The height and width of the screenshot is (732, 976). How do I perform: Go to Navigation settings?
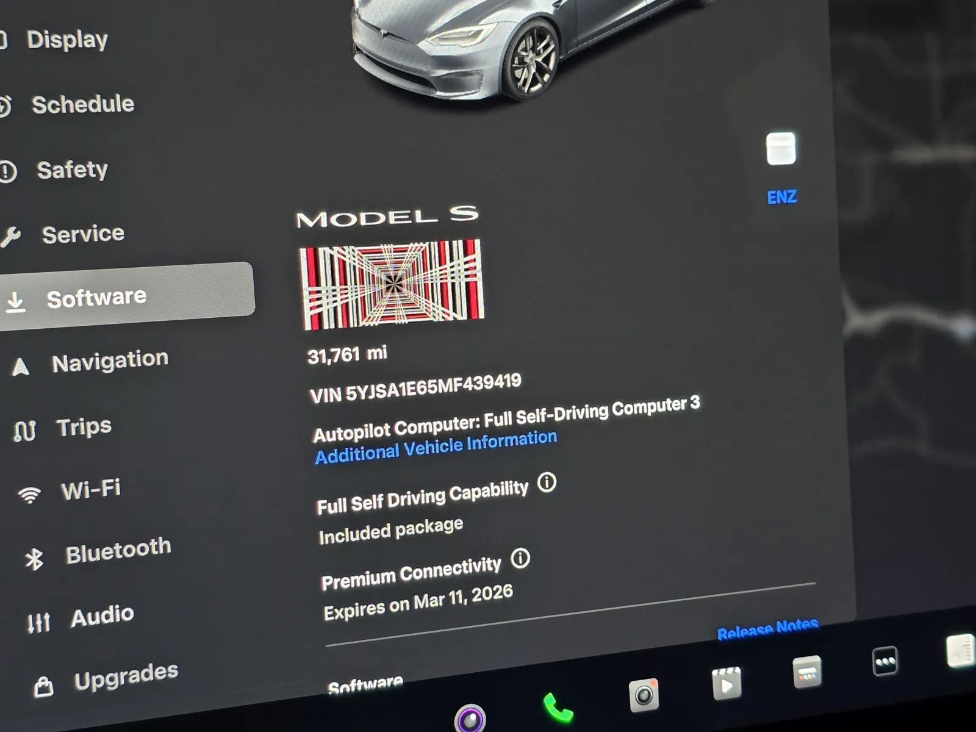pyautogui.click(x=111, y=359)
